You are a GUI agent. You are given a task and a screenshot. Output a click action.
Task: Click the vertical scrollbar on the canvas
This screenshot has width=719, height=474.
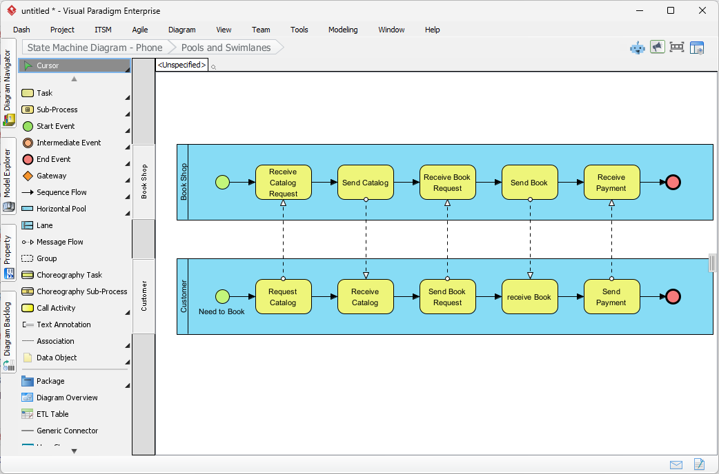click(x=711, y=262)
